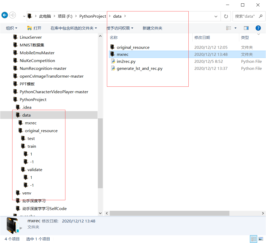Viewport: 266px width, 243px height.
Task: Toggle the item list layout view
Action: click(x=228, y=28)
